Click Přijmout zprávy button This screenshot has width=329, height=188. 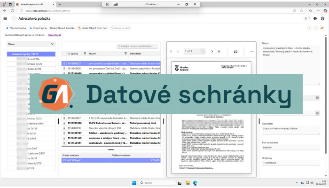[16, 28]
